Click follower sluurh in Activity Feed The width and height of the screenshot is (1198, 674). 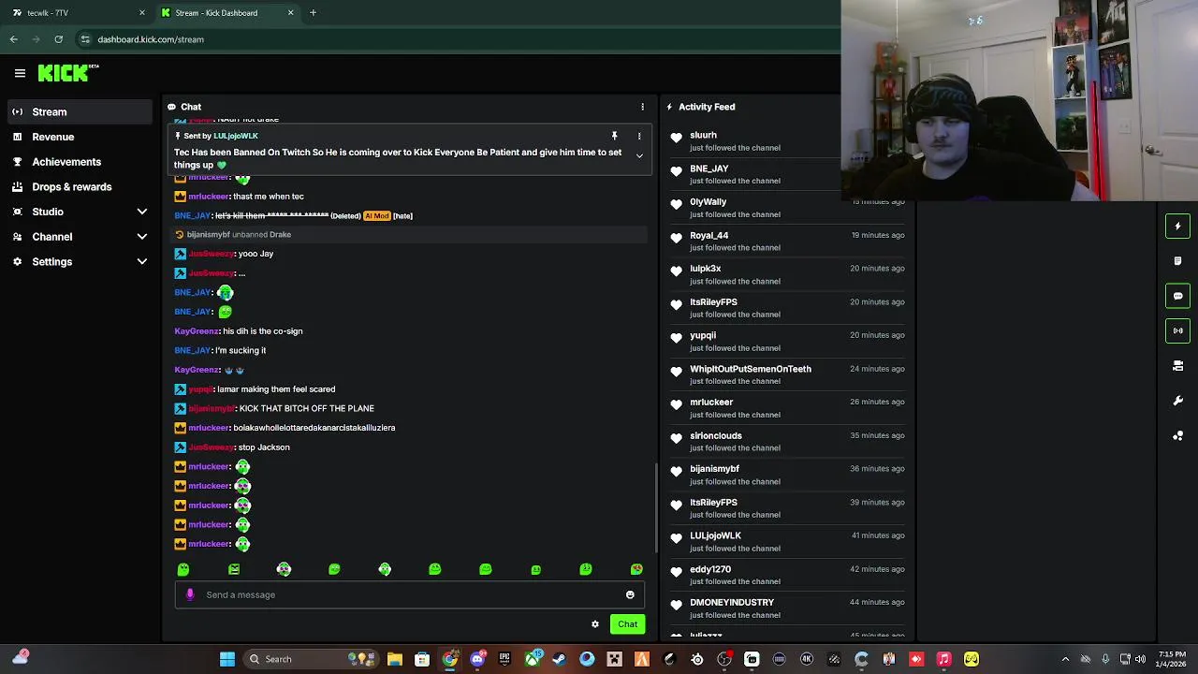coord(703,135)
